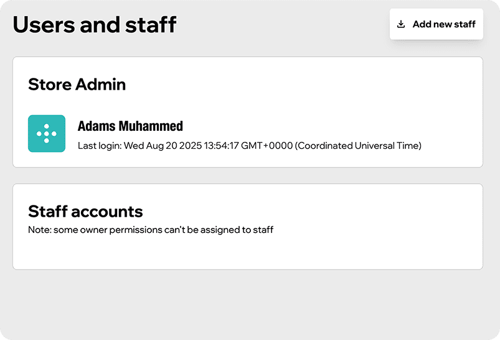Click the download arrow icon beside Add new staff
This screenshot has height=340, width=500.
point(401,24)
